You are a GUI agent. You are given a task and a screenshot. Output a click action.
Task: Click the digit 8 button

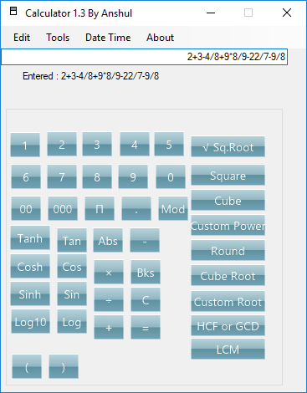pos(97,176)
